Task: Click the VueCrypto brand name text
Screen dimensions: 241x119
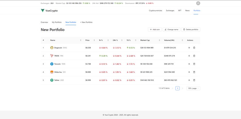Action: pyautogui.click(x=52, y=11)
